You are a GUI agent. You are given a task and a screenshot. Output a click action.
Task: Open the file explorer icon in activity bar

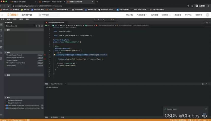point(1,30)
